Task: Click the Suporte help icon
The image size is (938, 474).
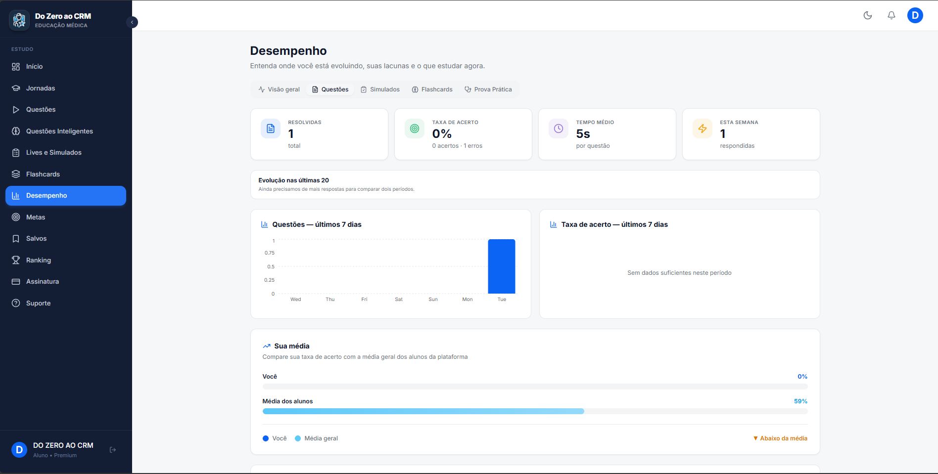Action: [x=16, y=303]
